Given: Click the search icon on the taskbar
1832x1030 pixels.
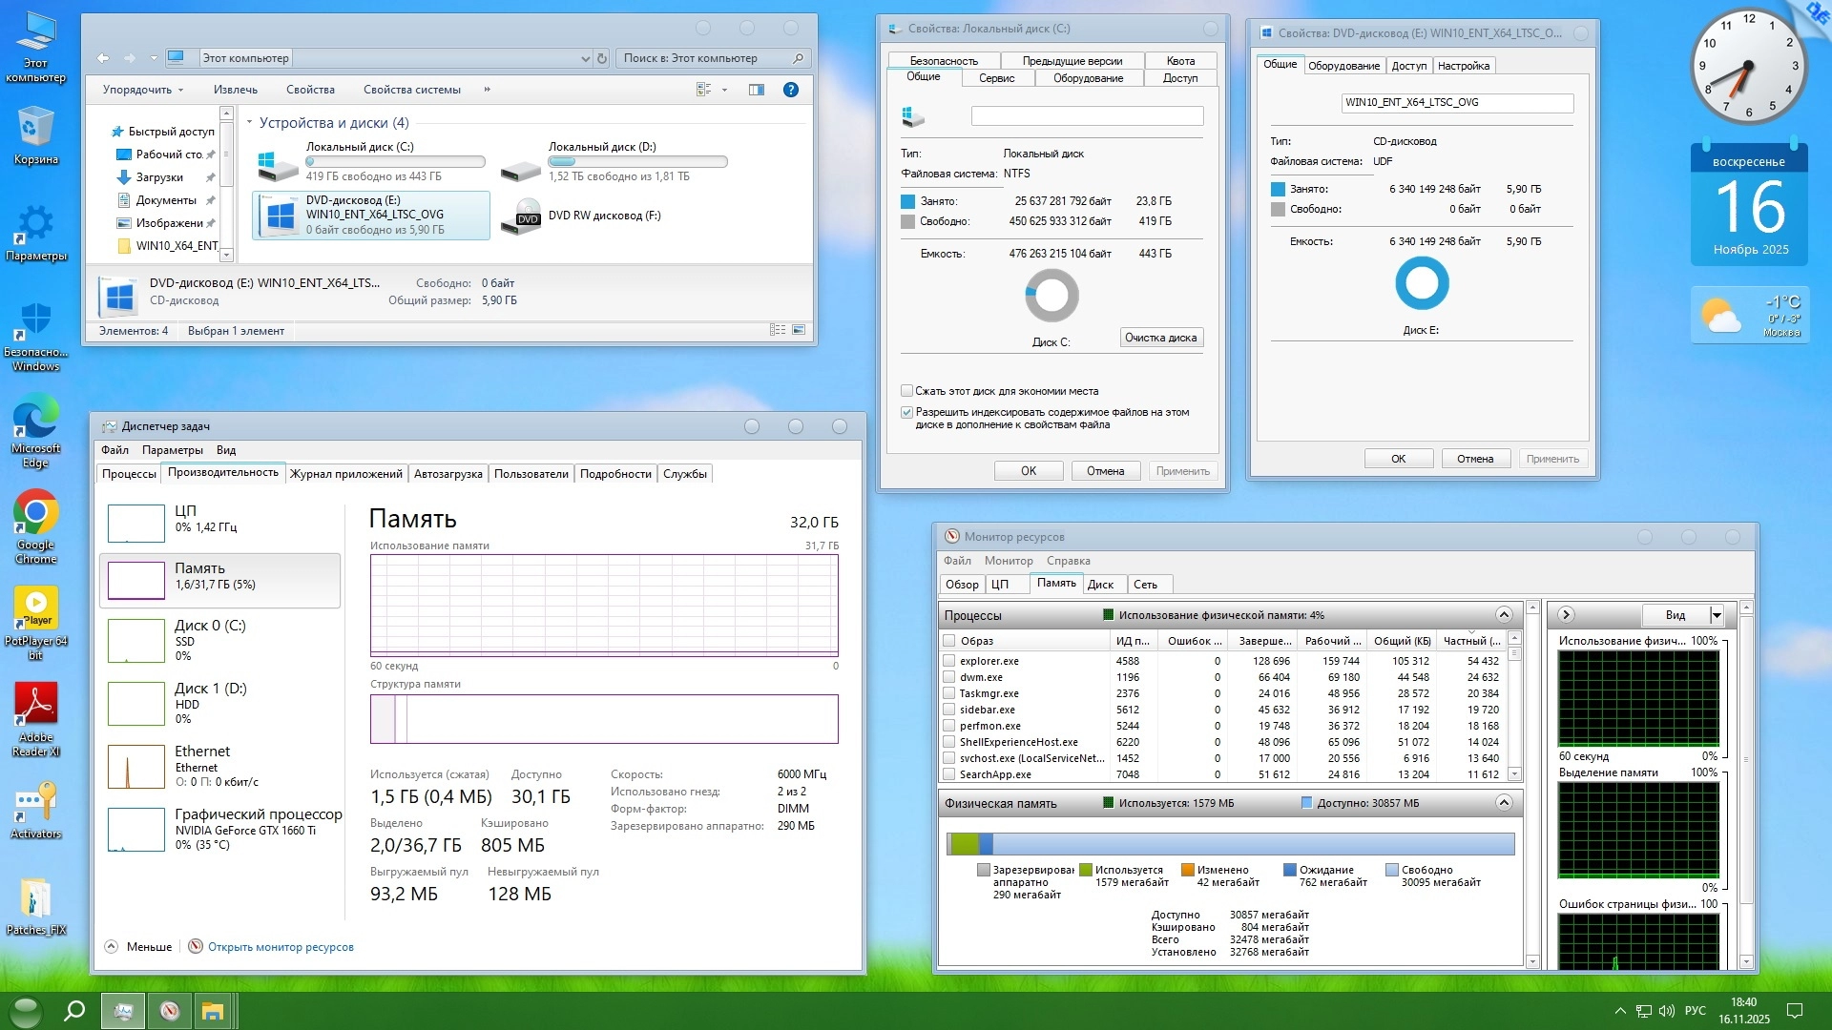Looking at the screenshot, I should [x=73, y=1011].
